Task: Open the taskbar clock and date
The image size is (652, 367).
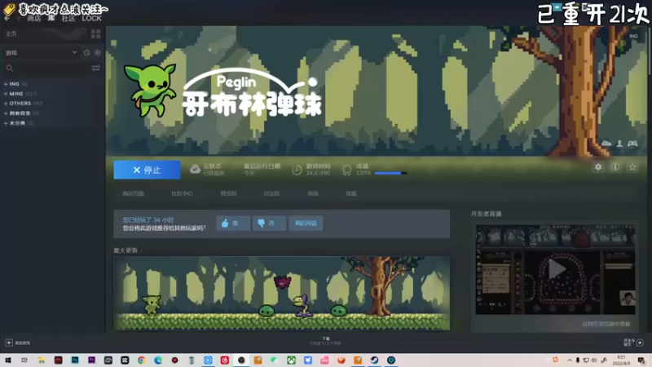Action: coord(621,360)
